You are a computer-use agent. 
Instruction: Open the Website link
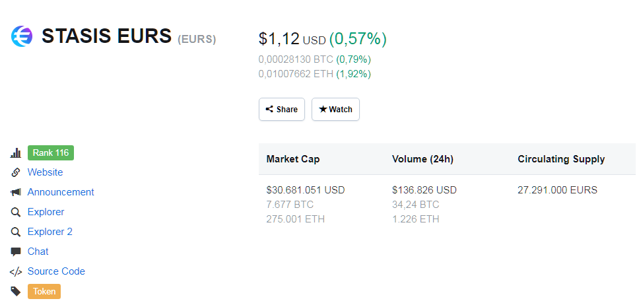45,172
